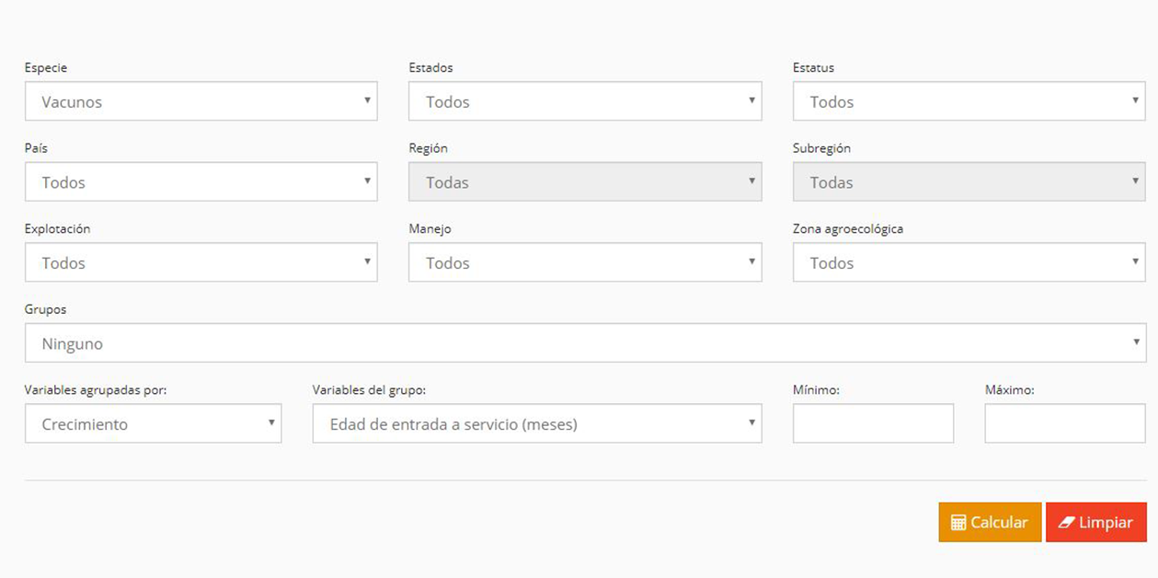Open the Región dropdown

pos(585,182)
